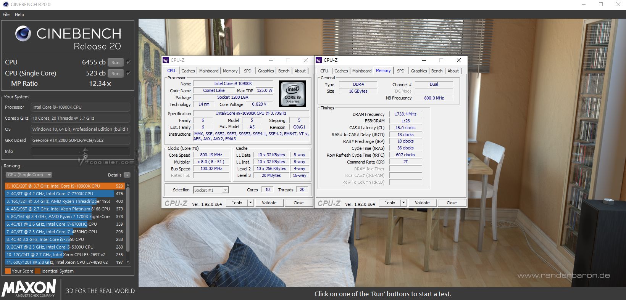Open the Help menu in Cinebench
This screenshot has width=626, height=300.
(19, 14)
